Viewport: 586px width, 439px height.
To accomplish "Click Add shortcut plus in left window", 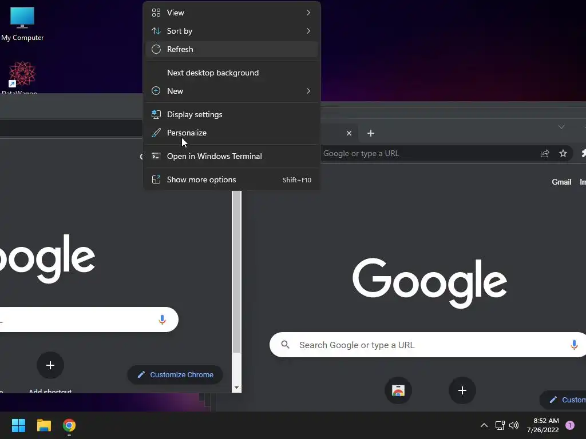I will (50, 365).
